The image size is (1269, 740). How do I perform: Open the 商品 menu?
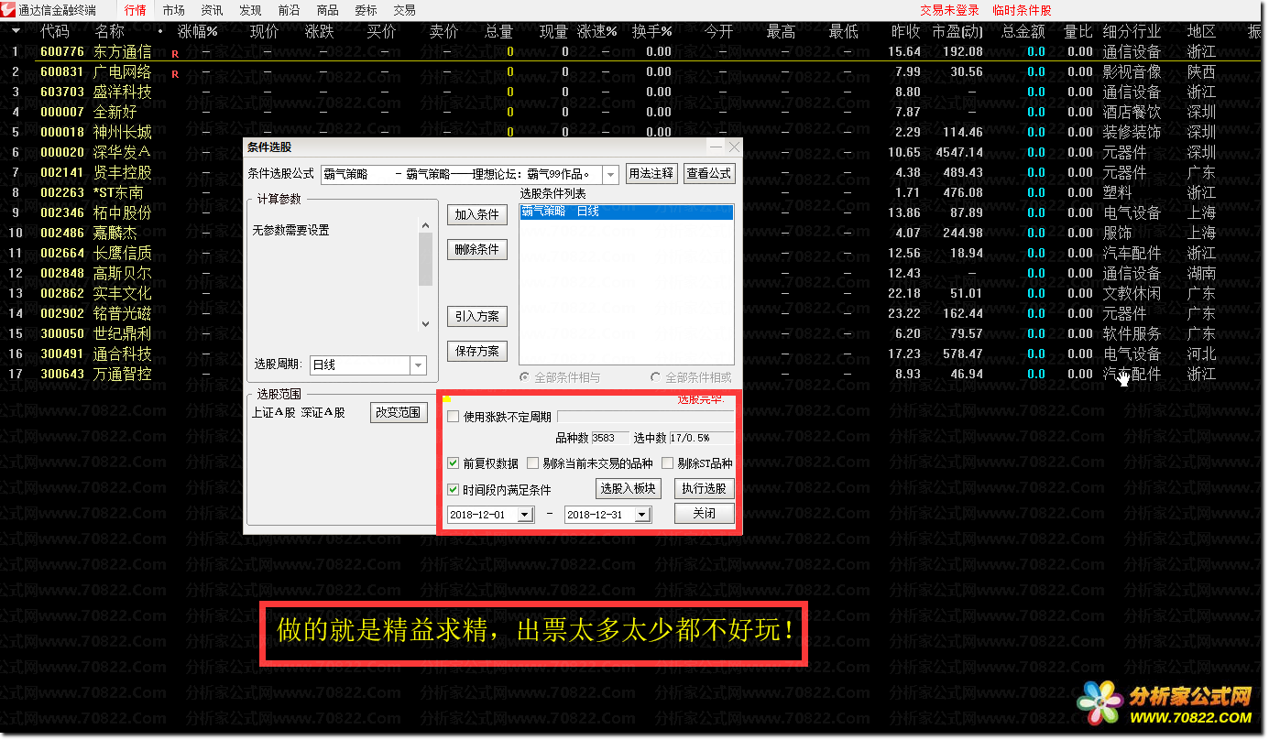pos(327,10)
